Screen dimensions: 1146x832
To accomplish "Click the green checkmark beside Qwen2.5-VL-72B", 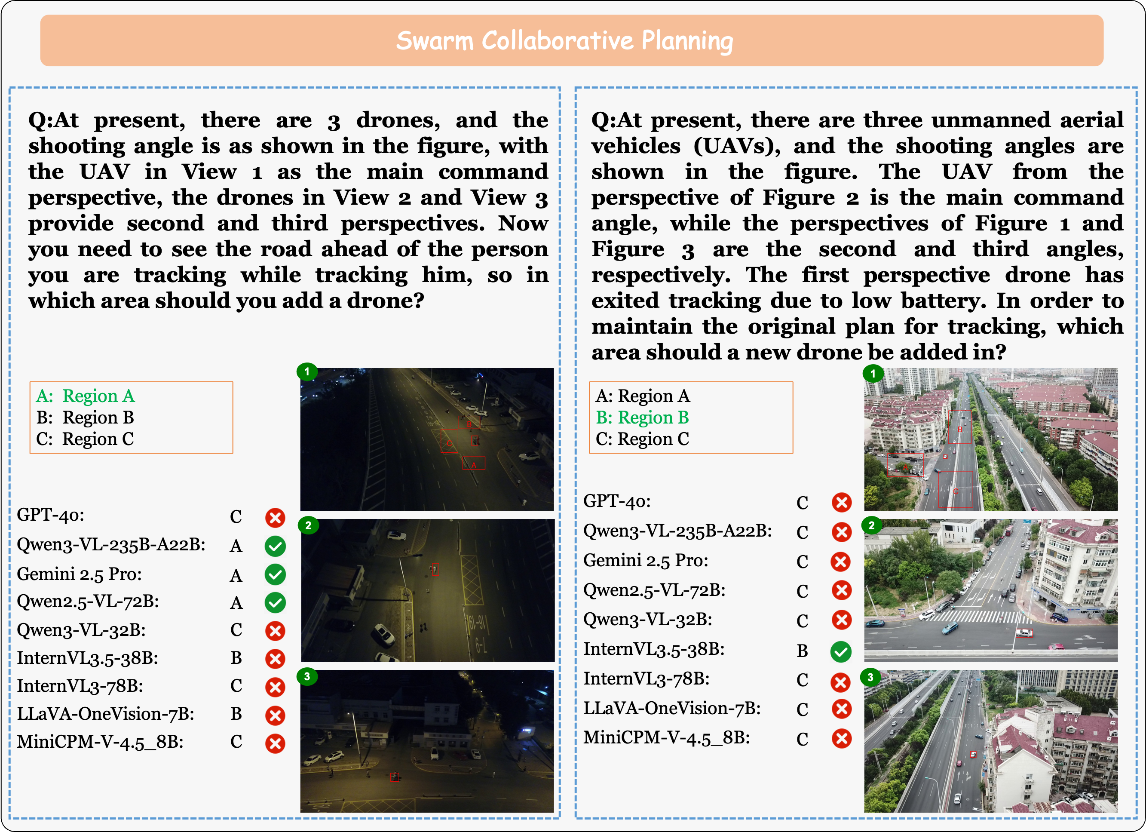I will pos(276,602).
